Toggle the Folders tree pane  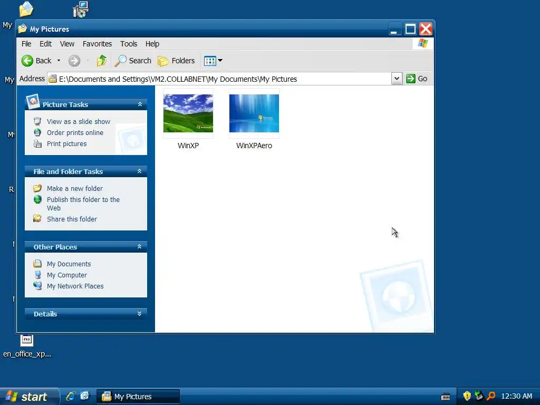[176, 61]
